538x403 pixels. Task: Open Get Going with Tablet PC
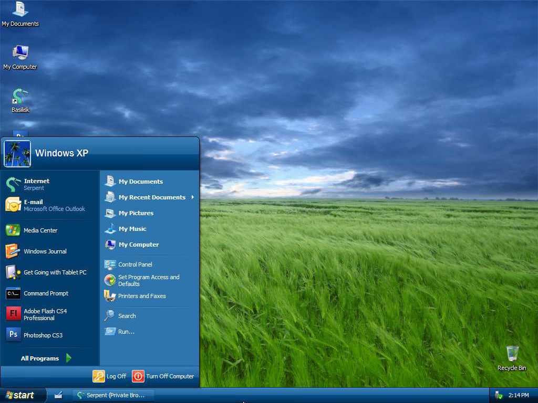[x=54, y=272]
